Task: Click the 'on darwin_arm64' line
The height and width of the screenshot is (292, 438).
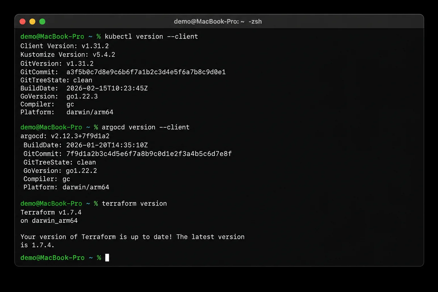Action: [49, 221]
